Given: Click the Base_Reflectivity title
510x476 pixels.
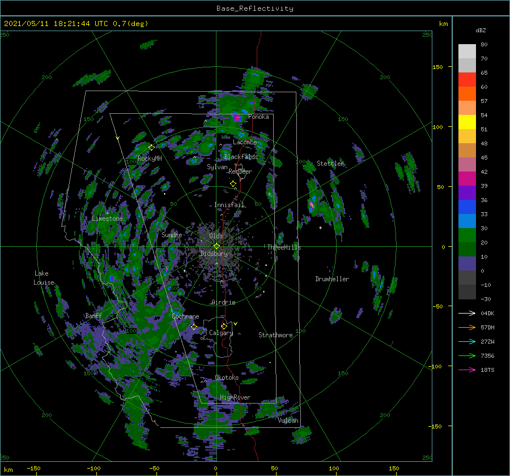Looking at the screenshot, I should point(255,8).
